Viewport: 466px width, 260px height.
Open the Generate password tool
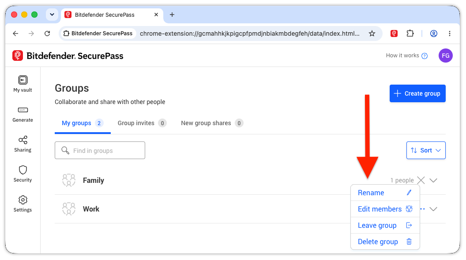point(23,114)
